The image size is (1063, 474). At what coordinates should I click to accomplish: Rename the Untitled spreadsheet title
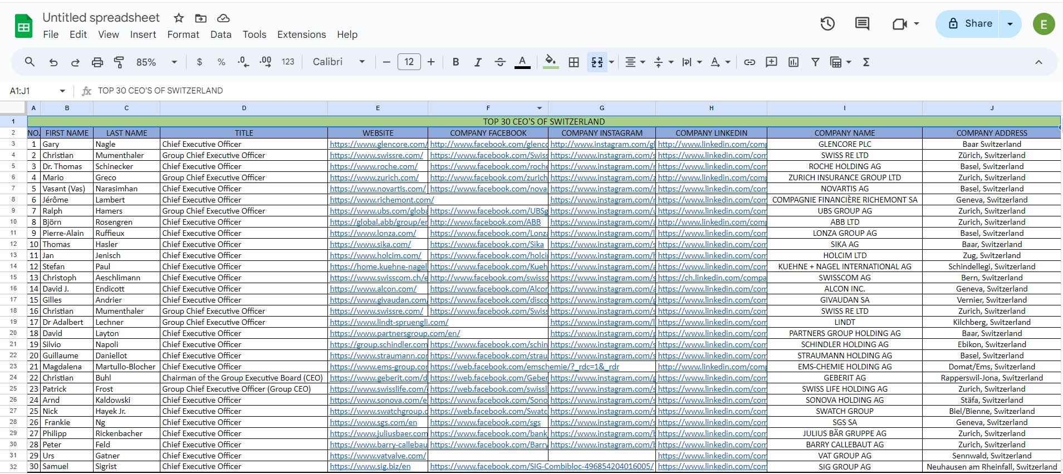(101, 18)
